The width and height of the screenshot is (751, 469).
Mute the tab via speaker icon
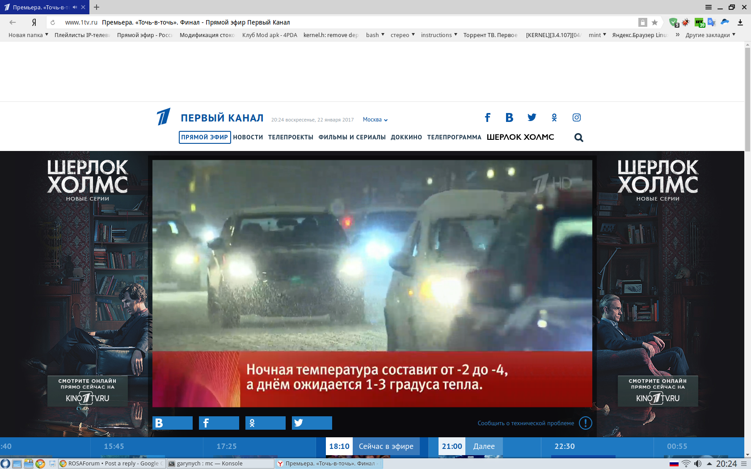click(x=75, y=7)
